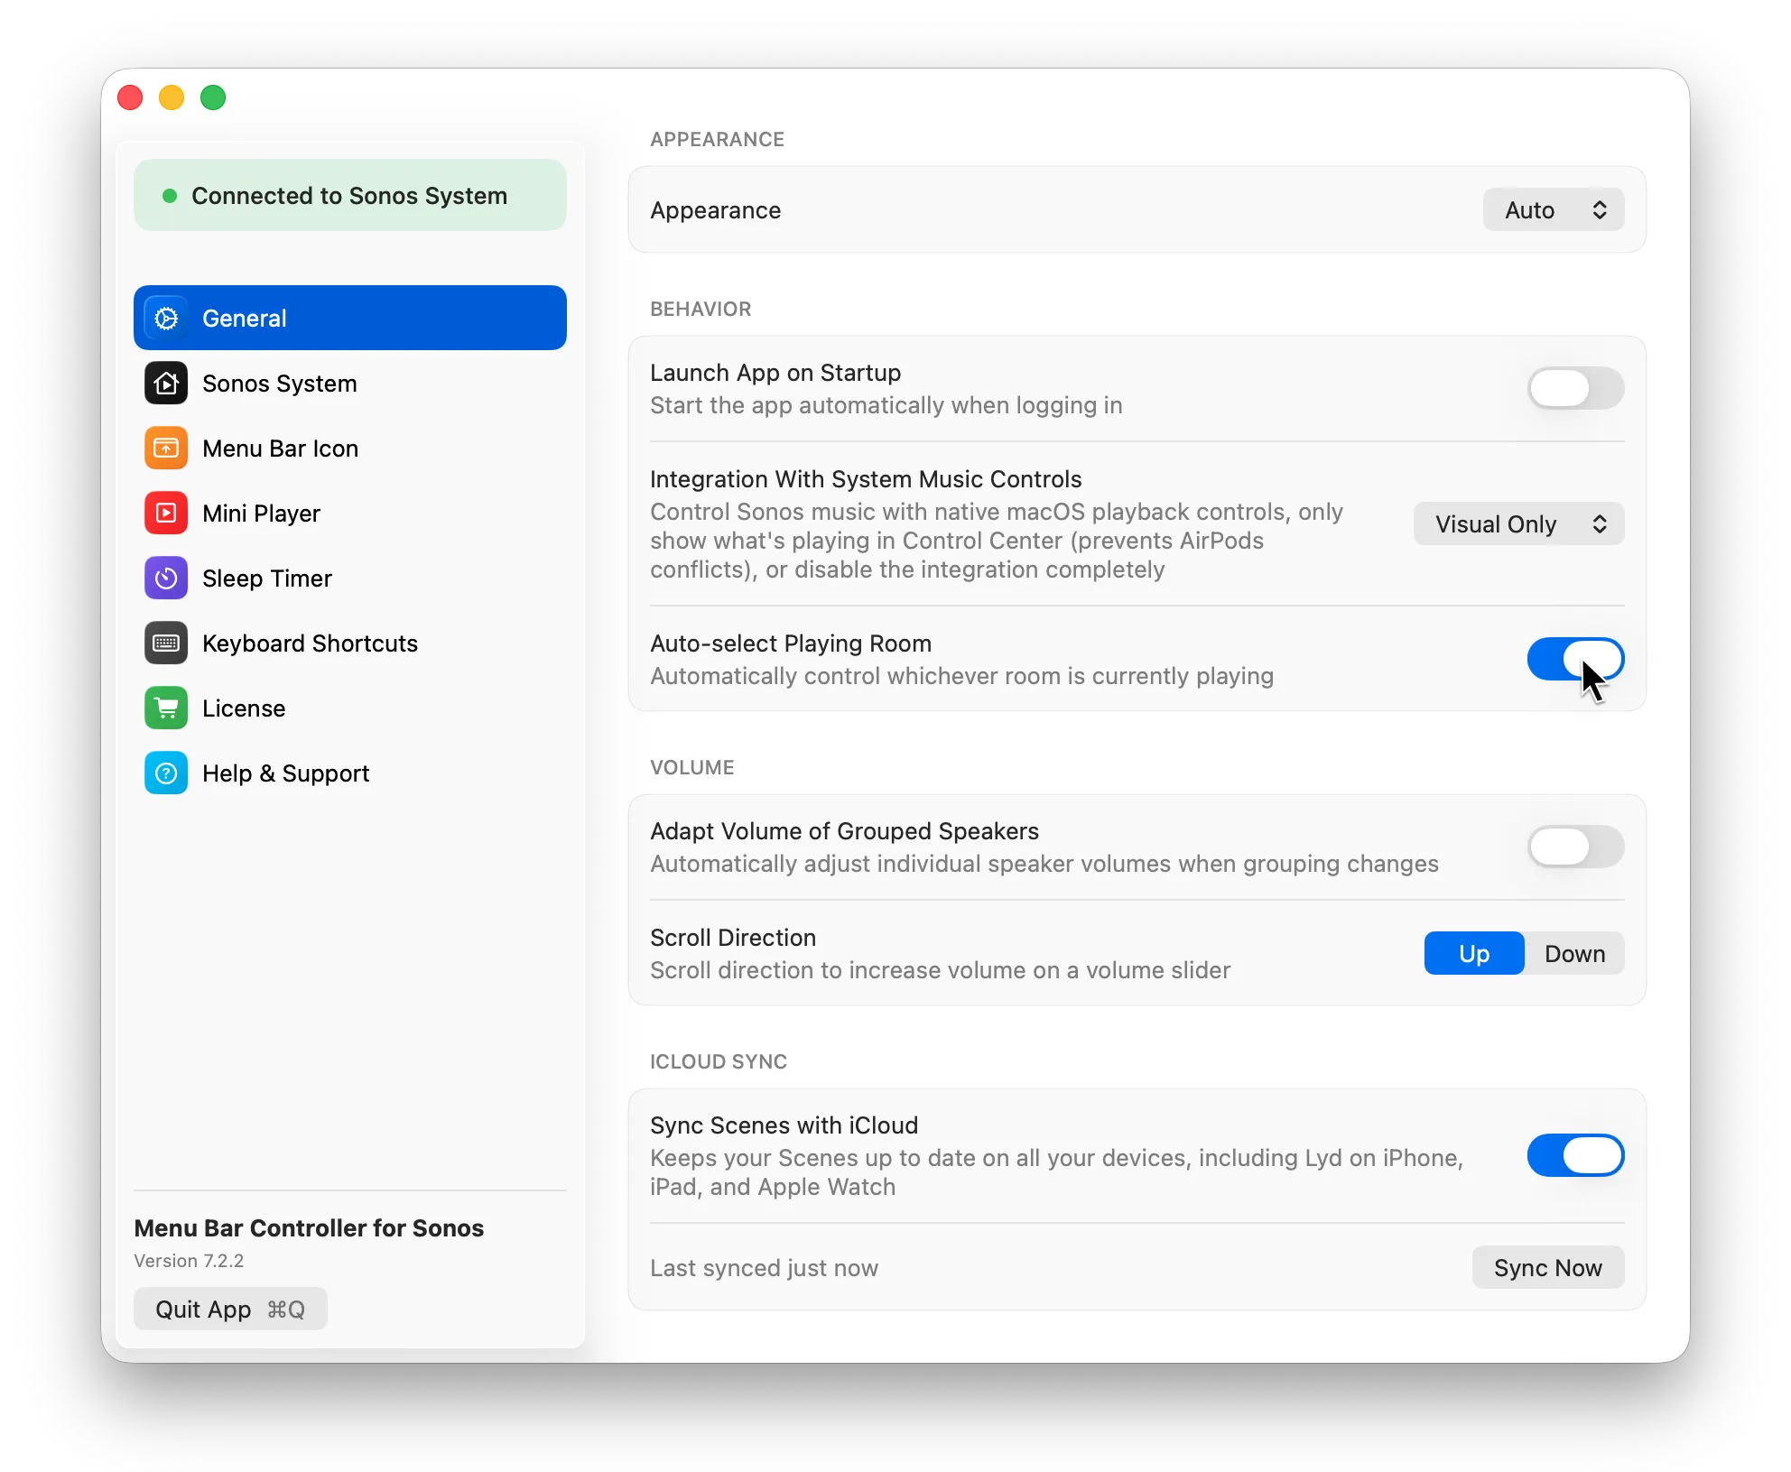Open the License section label
Viewport: 1791px width, 1472px height.
pyautogui.click(x=244, y=708)
